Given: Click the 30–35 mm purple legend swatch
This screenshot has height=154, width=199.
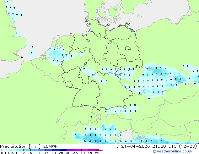Looking at the screenshot, I should tap(70, 150).
